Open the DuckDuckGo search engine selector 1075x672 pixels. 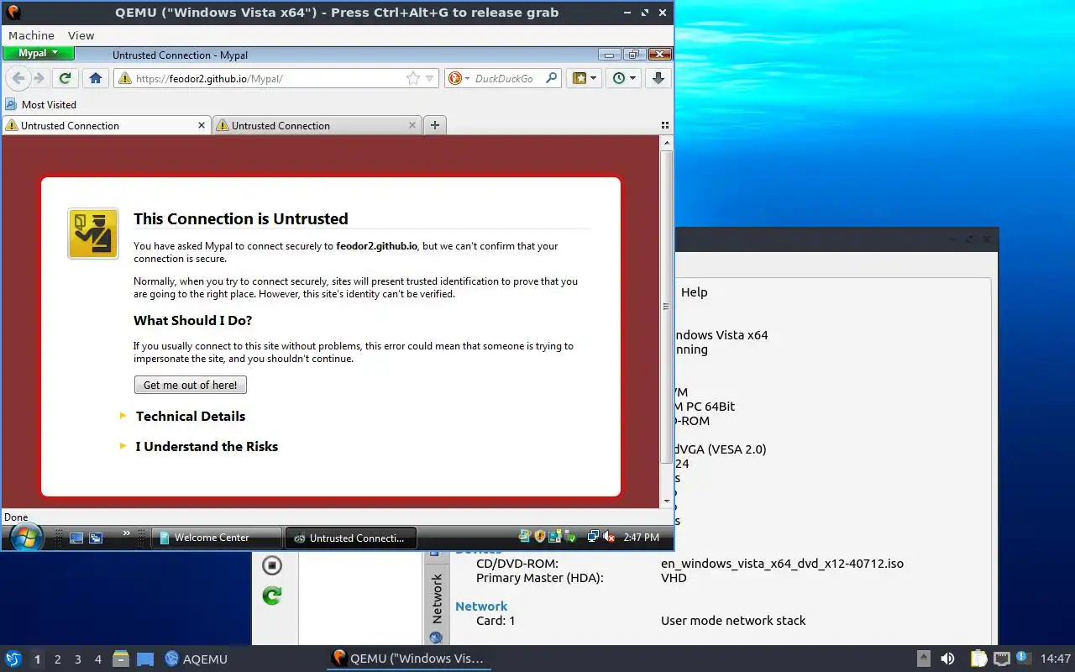coord(459,78)
